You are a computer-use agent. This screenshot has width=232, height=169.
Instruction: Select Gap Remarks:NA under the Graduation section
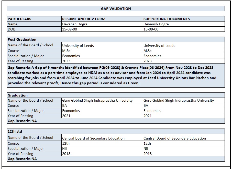(22, 121)
